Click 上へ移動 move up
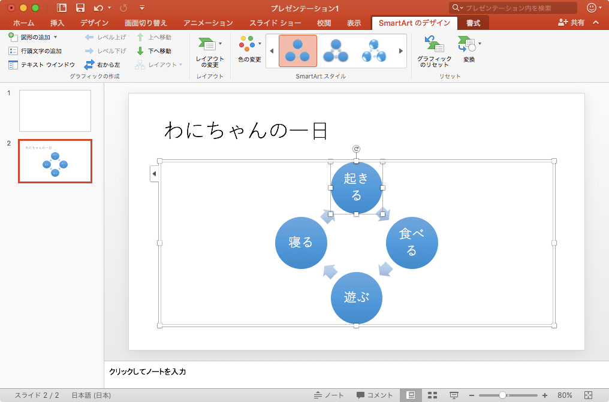This screenshot has width=609, height=402. tap(154, 37)
